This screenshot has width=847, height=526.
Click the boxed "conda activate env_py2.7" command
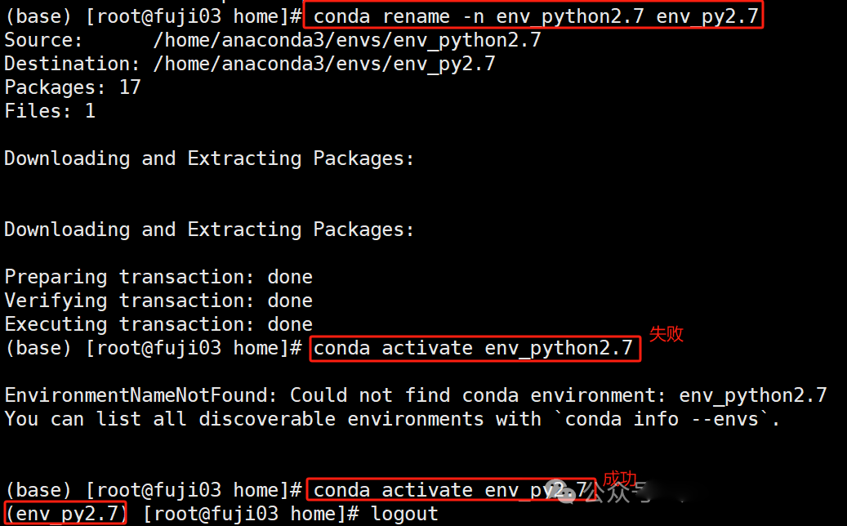coord(450,490)
